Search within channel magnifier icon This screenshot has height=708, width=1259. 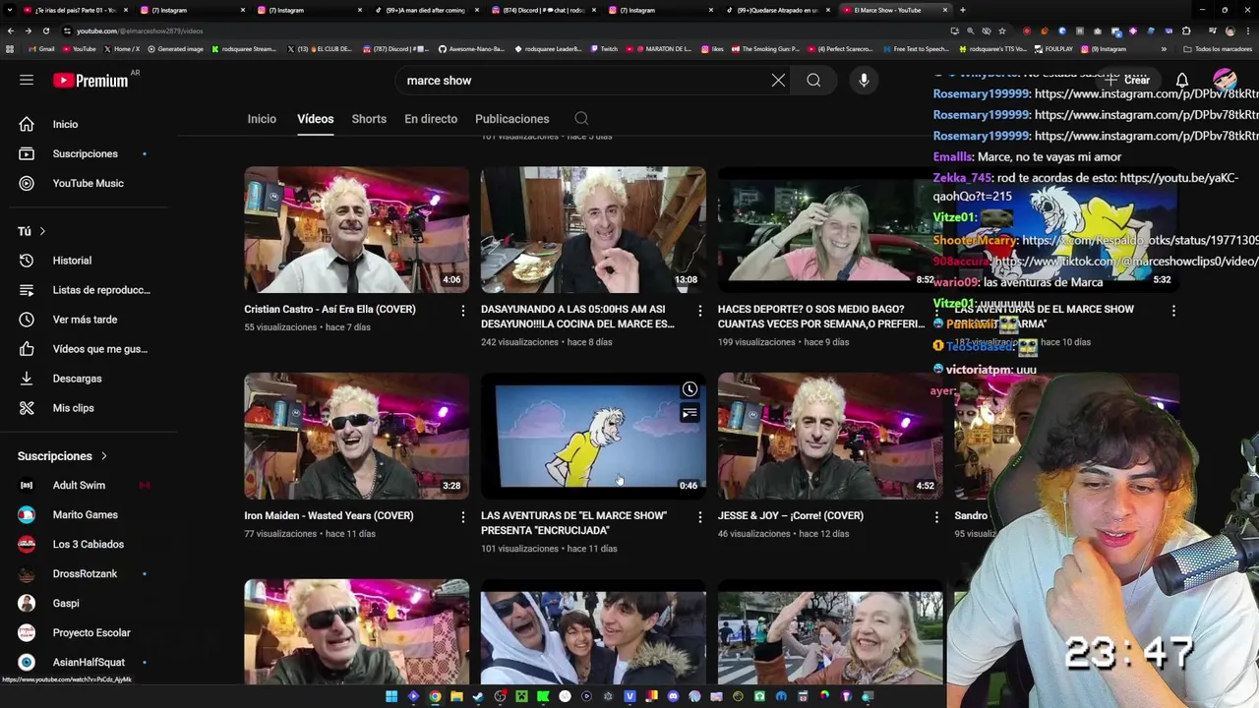pos(581,119)
